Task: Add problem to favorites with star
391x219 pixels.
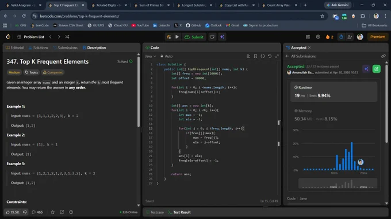Action: [x=53, y=212]
